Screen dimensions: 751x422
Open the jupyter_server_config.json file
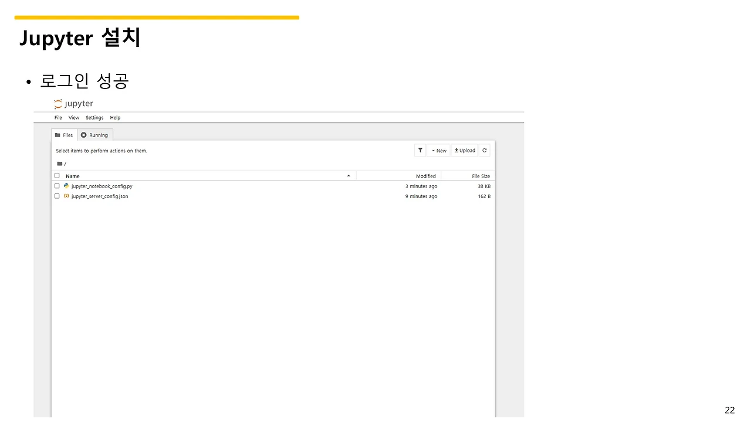tap(100, 196)
